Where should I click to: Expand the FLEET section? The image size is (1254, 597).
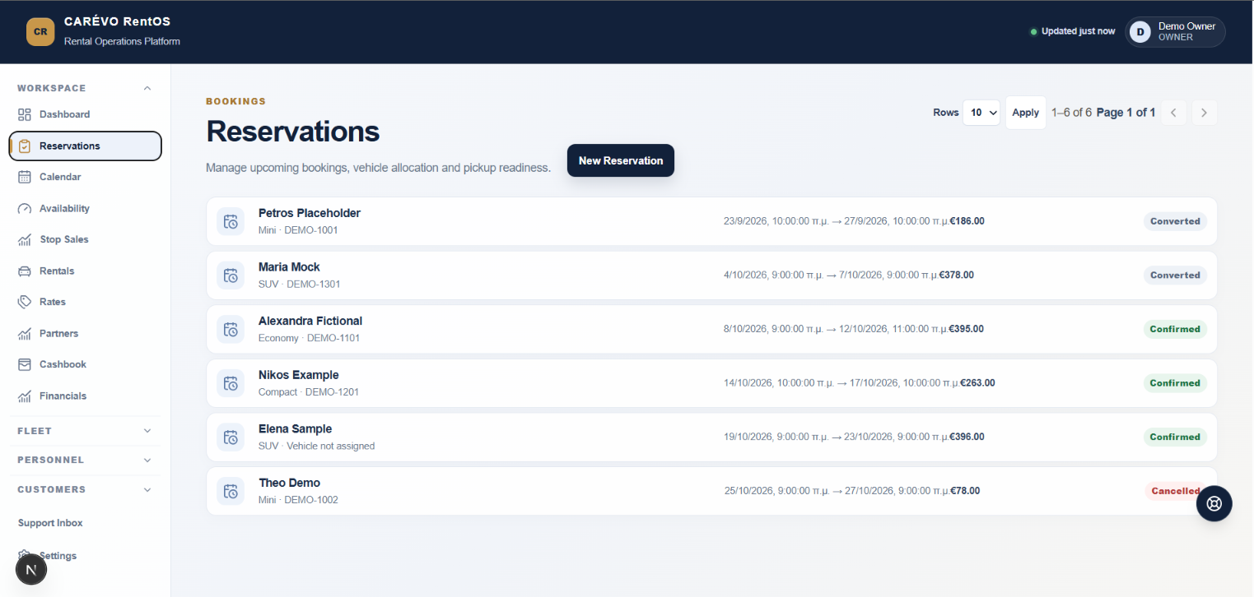85,431
